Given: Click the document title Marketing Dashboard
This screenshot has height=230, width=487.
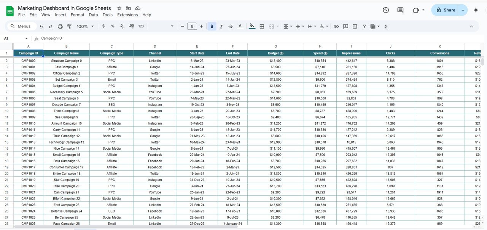Looking at the screenshot, I should pos(64,8).
